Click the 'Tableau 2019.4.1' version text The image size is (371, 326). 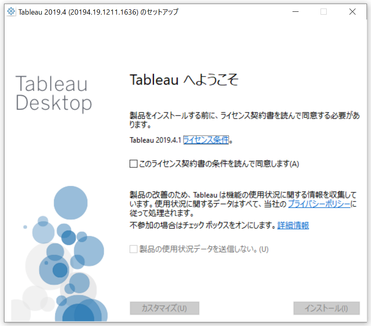(x=155, y=140)
